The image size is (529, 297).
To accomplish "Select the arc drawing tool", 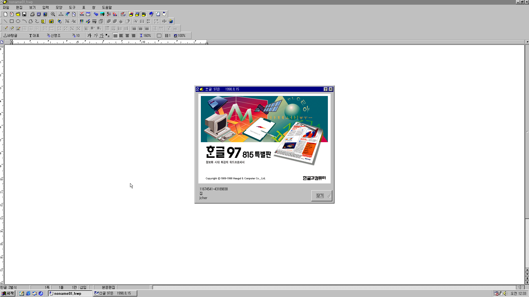I will point(24,21).
